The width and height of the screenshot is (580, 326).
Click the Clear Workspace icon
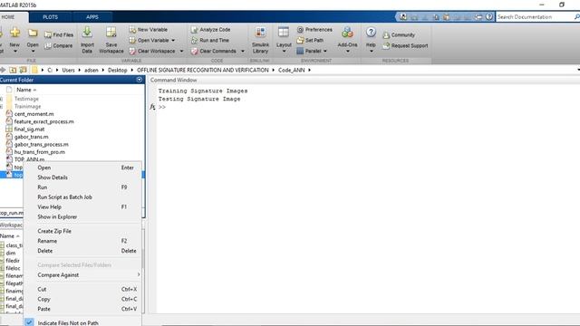(x=132, y=51)
